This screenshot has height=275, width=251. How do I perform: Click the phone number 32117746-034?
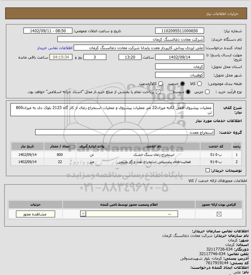(x=212, y=254)
